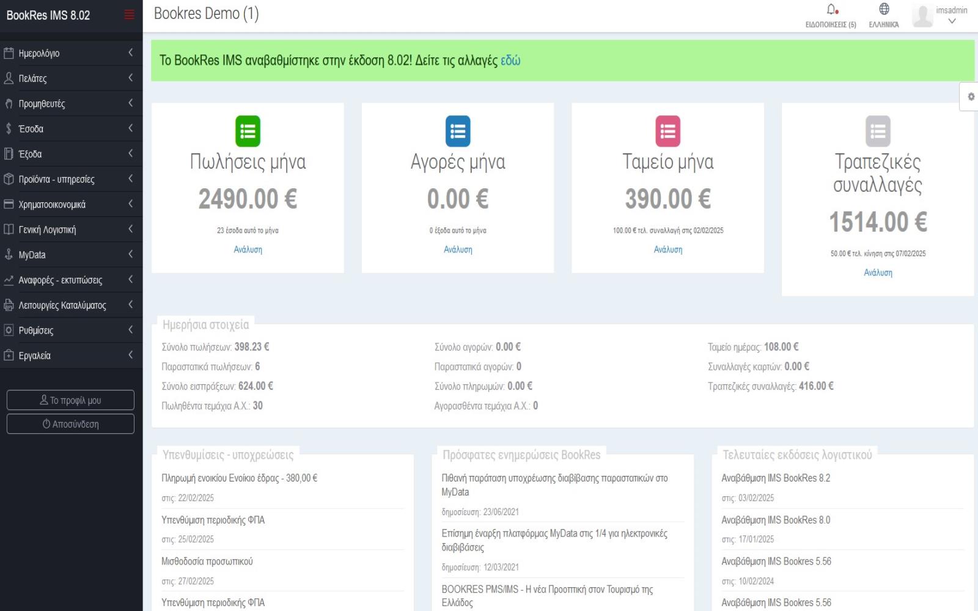This screenshot has width=978, height=611.
Task: Click Επίσημη έναρξη πλατφόρμας MyData news item
Action: click(x=554, y=540)
